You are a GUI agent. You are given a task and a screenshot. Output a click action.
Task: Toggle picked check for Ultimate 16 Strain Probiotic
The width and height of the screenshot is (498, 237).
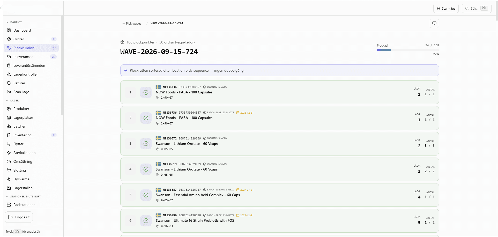coord(146,221)
